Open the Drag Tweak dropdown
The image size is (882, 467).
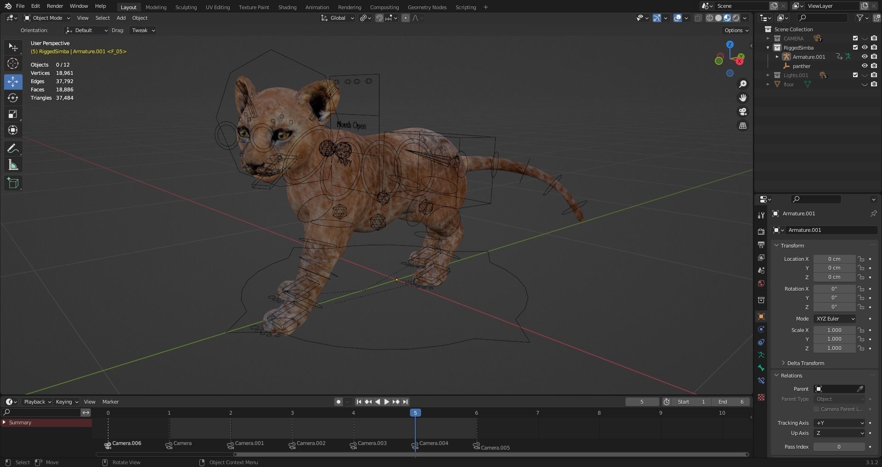click(143, 30)
